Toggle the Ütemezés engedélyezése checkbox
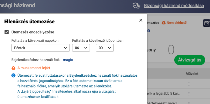This screenshot has width=210, height=104. 7,32
